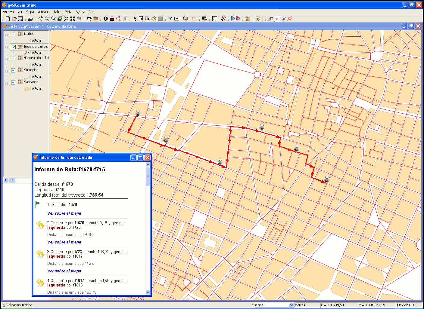
Task: Select the Ejes de calles layer name
Action: click(x=36, y=47)
